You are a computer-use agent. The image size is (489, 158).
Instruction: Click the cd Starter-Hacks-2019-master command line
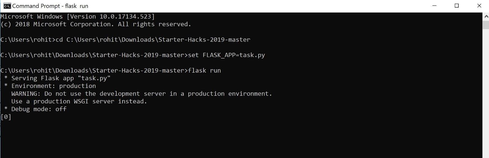point(125,40)
